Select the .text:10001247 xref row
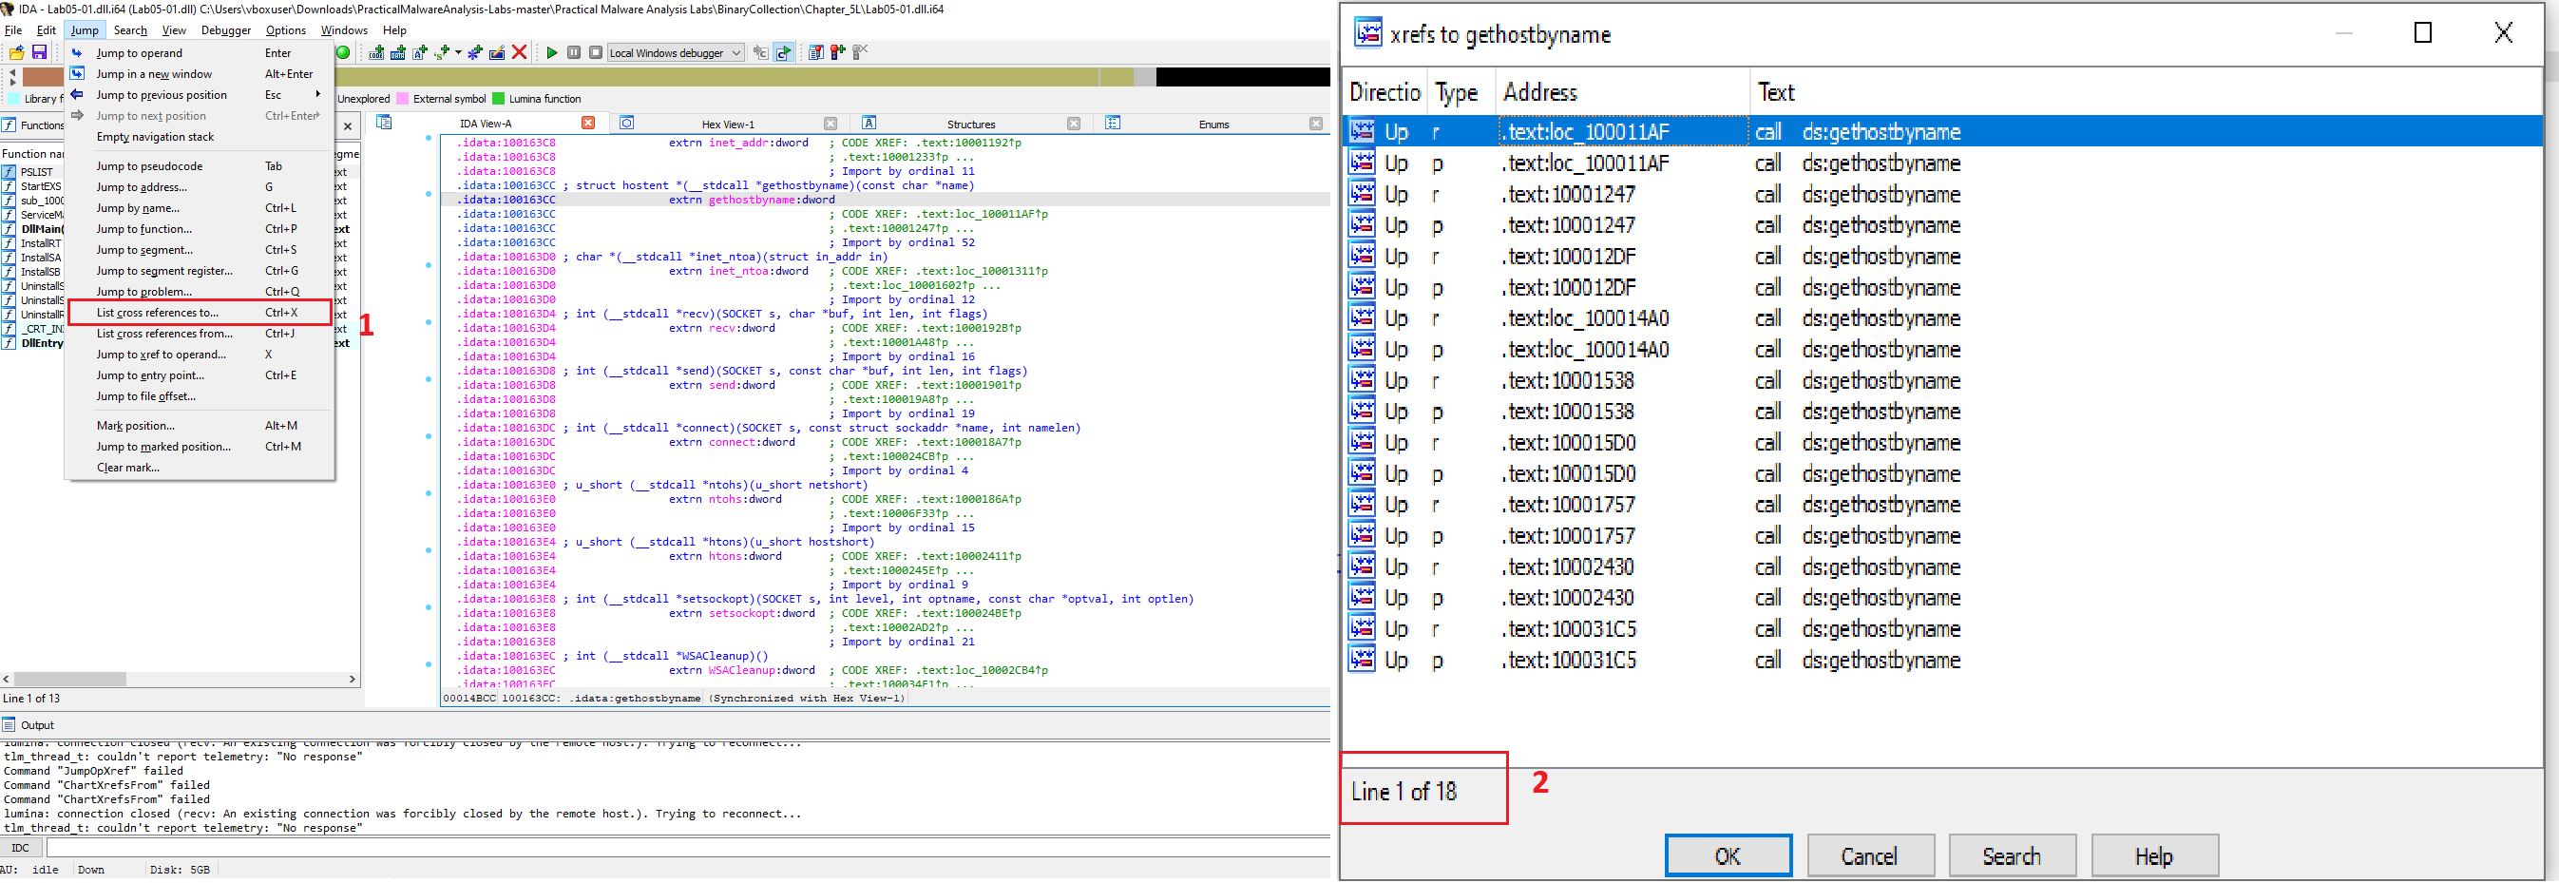This screenshot has width=2559, height=883. click(1570, 194)
